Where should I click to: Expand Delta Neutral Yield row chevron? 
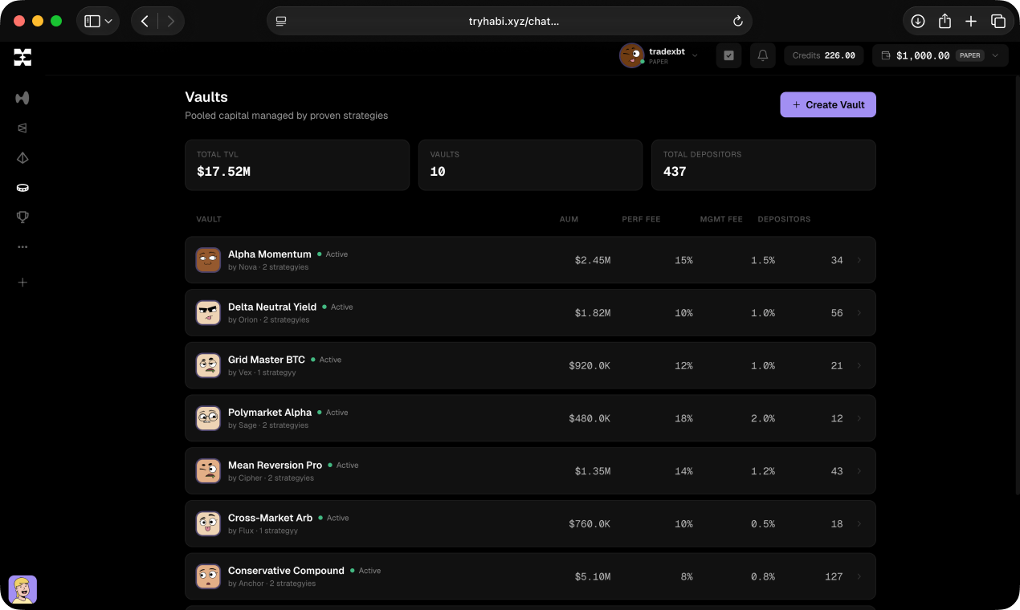pyautogui.click(x=859, y=313)
